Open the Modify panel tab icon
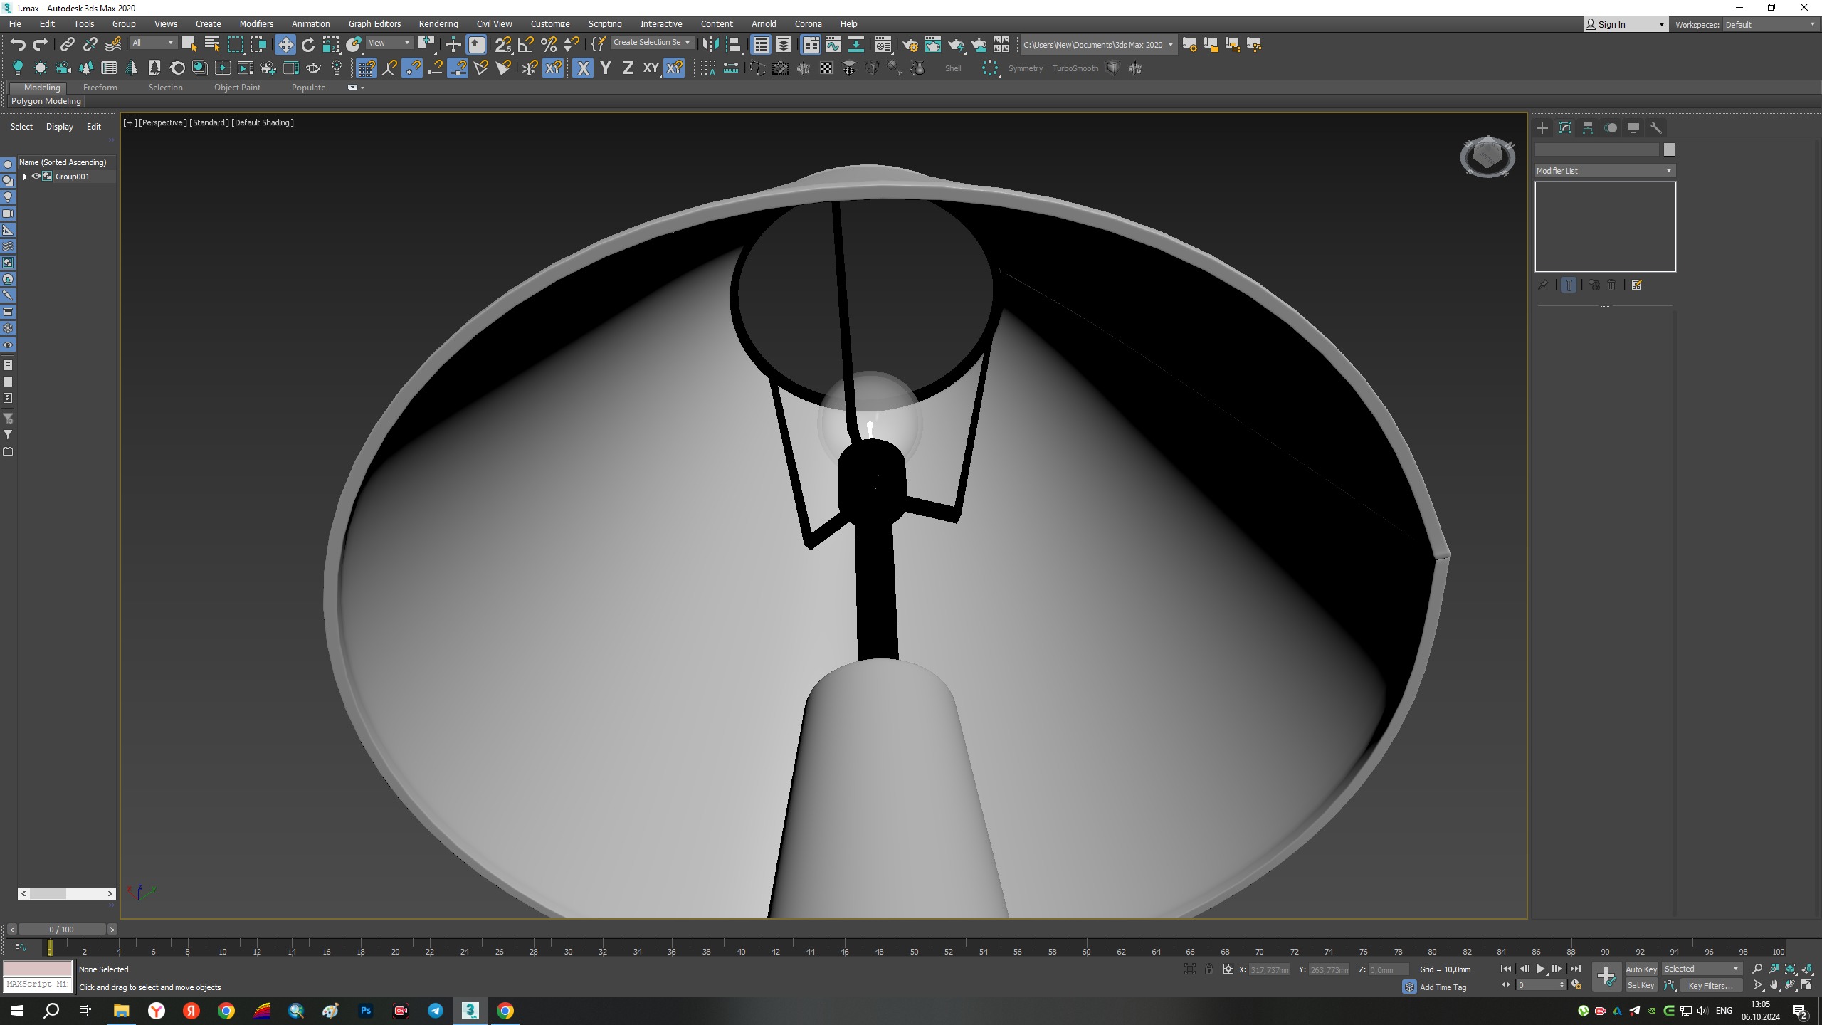The width and height of the screenshot is (1822, 1025). point(1565,128)
